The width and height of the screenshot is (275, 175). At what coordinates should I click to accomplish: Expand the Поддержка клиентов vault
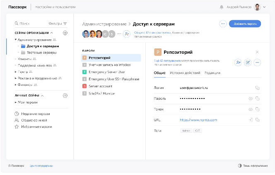click(x=16, y=65)
